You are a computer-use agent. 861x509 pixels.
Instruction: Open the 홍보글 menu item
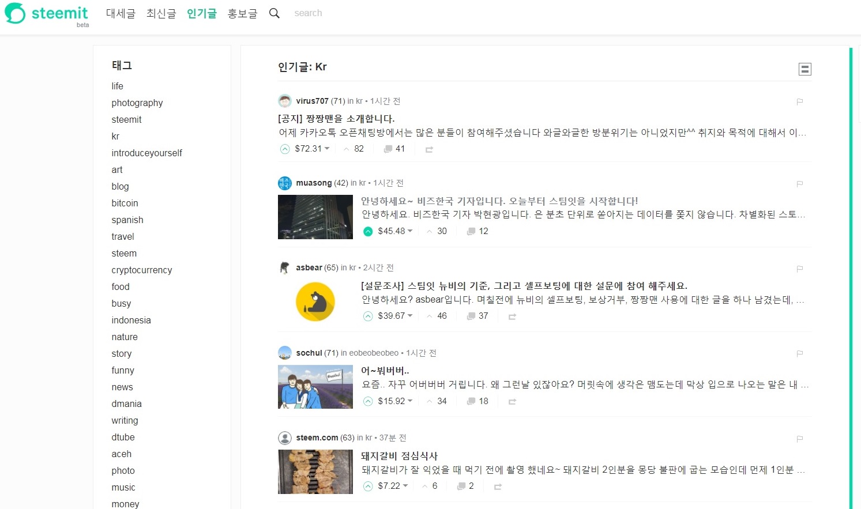242,13
